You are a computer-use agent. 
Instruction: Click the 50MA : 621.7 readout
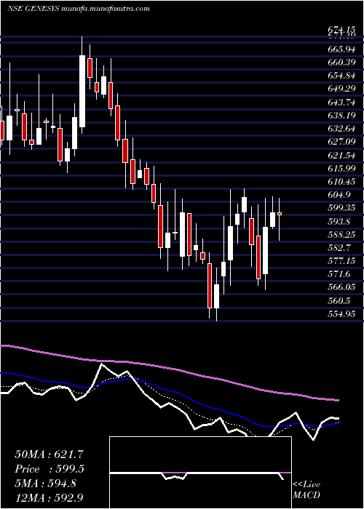(x=50, y=454)
